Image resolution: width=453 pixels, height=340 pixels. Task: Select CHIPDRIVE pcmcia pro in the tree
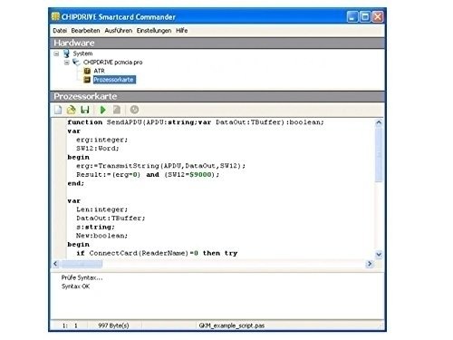coord(113,62)
